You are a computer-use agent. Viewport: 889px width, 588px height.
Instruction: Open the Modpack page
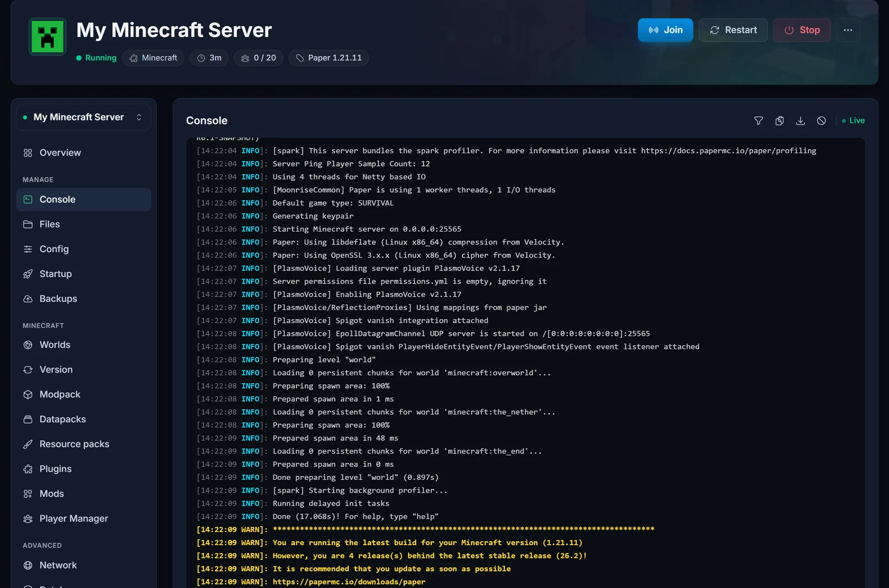click(83, 394)
